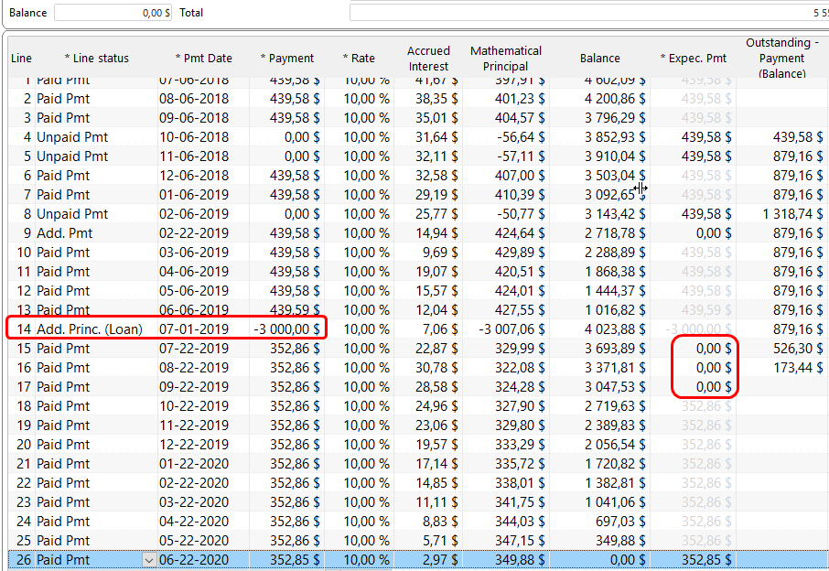Click the Total field above the table
Viewport: 829px width, 571px height.
click(589, 13)
